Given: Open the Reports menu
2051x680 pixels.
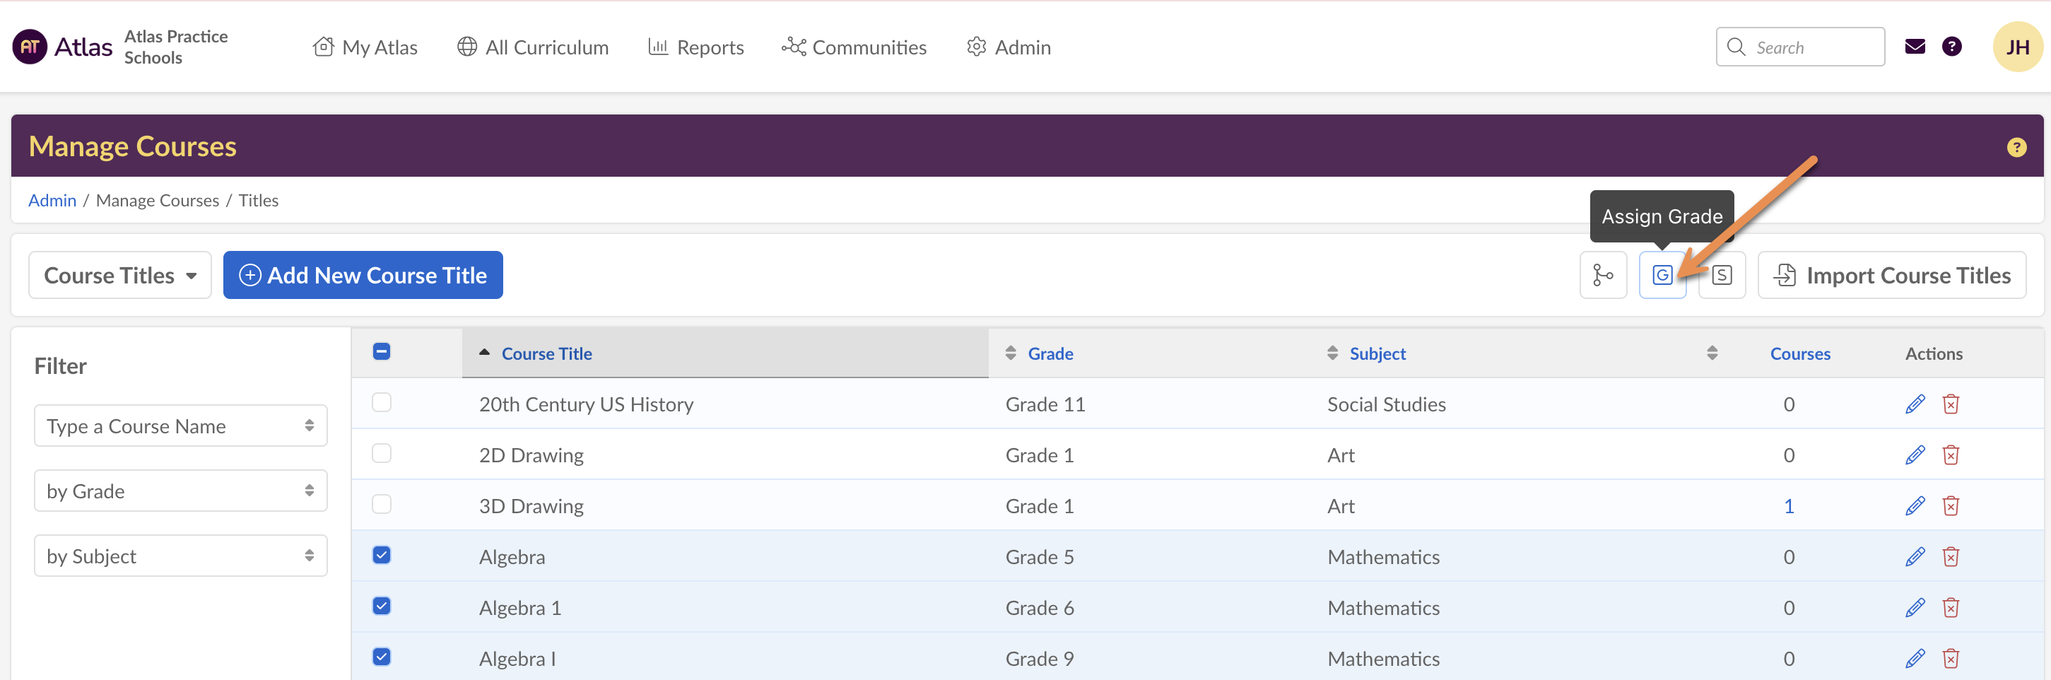Looking at the screenshot, I should tap(696, 48).
